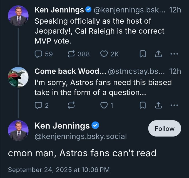Open the @stmcstay handle profile link
Viewport: 189px width, 178px height.
pyautogui.click(x=136, y=71)
